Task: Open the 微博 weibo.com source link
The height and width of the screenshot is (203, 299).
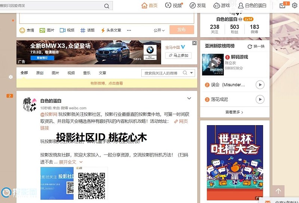Action: pos(74,108)
